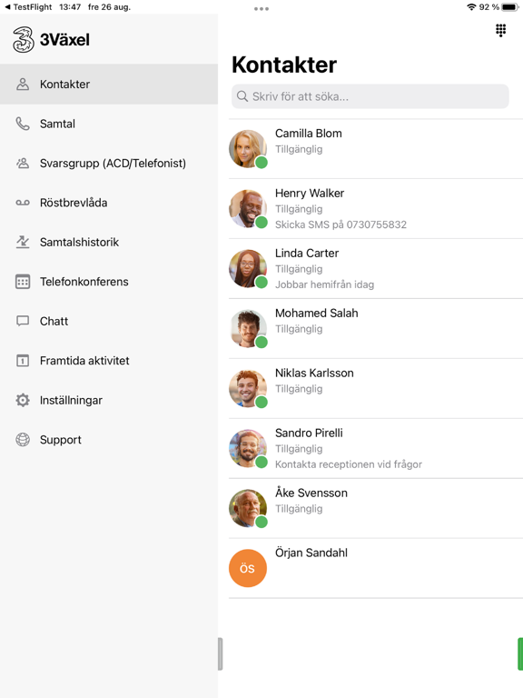Click 'Skicka SMS på 0730755832' note
Screen dimensions: 523x698
point(340,224)
